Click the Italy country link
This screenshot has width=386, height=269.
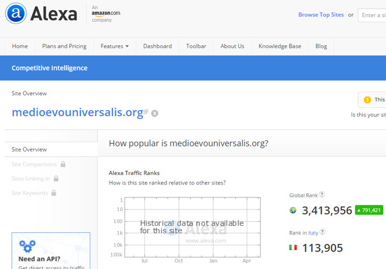tap(313, 233)
